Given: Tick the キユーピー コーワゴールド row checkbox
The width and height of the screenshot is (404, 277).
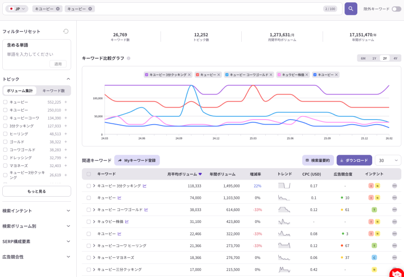Looking at the screenshot, I should click(x=89, y=210).
